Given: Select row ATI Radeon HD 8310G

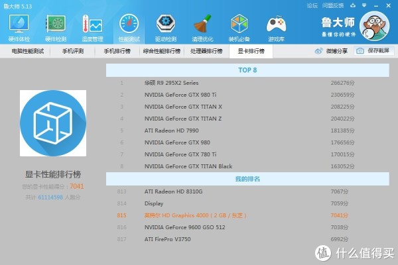Looking at the screenshot, I should (247, 191).
